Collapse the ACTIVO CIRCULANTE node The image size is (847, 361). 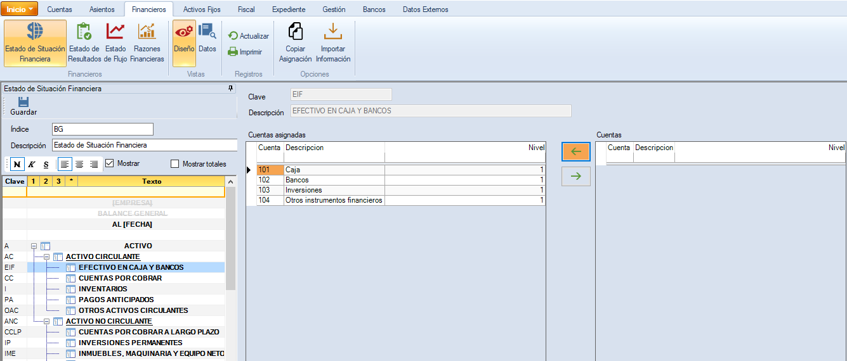[x=46, y=256]
